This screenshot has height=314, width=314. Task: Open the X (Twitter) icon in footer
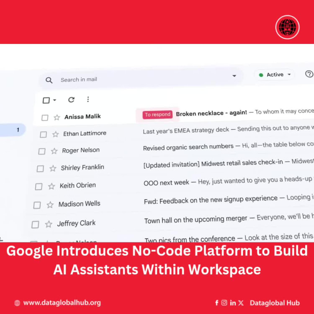(241, 303)
